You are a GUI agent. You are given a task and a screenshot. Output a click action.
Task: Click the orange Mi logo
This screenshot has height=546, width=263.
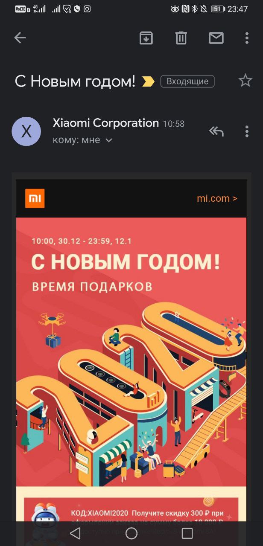click(x=35, y=198)
